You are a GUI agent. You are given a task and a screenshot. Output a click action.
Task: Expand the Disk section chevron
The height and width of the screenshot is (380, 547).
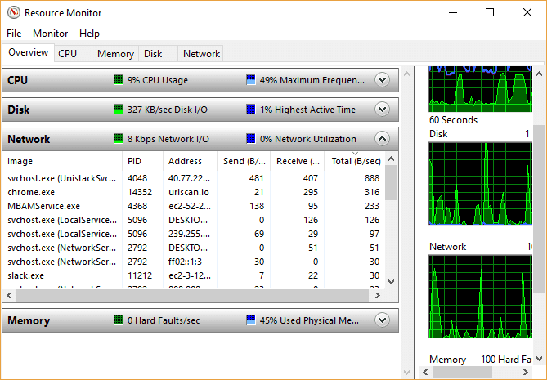(x=381, y=110)
